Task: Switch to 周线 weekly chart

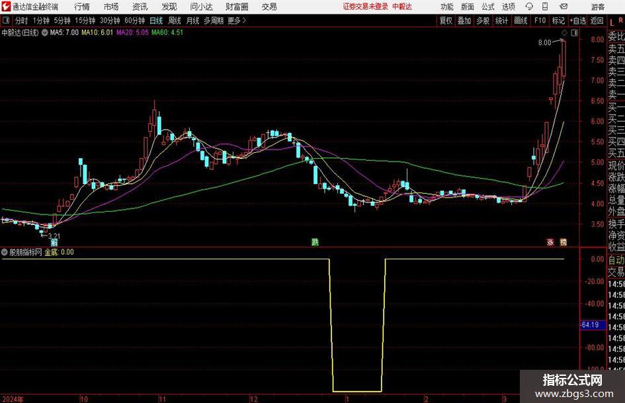Action: coord(175,21)
